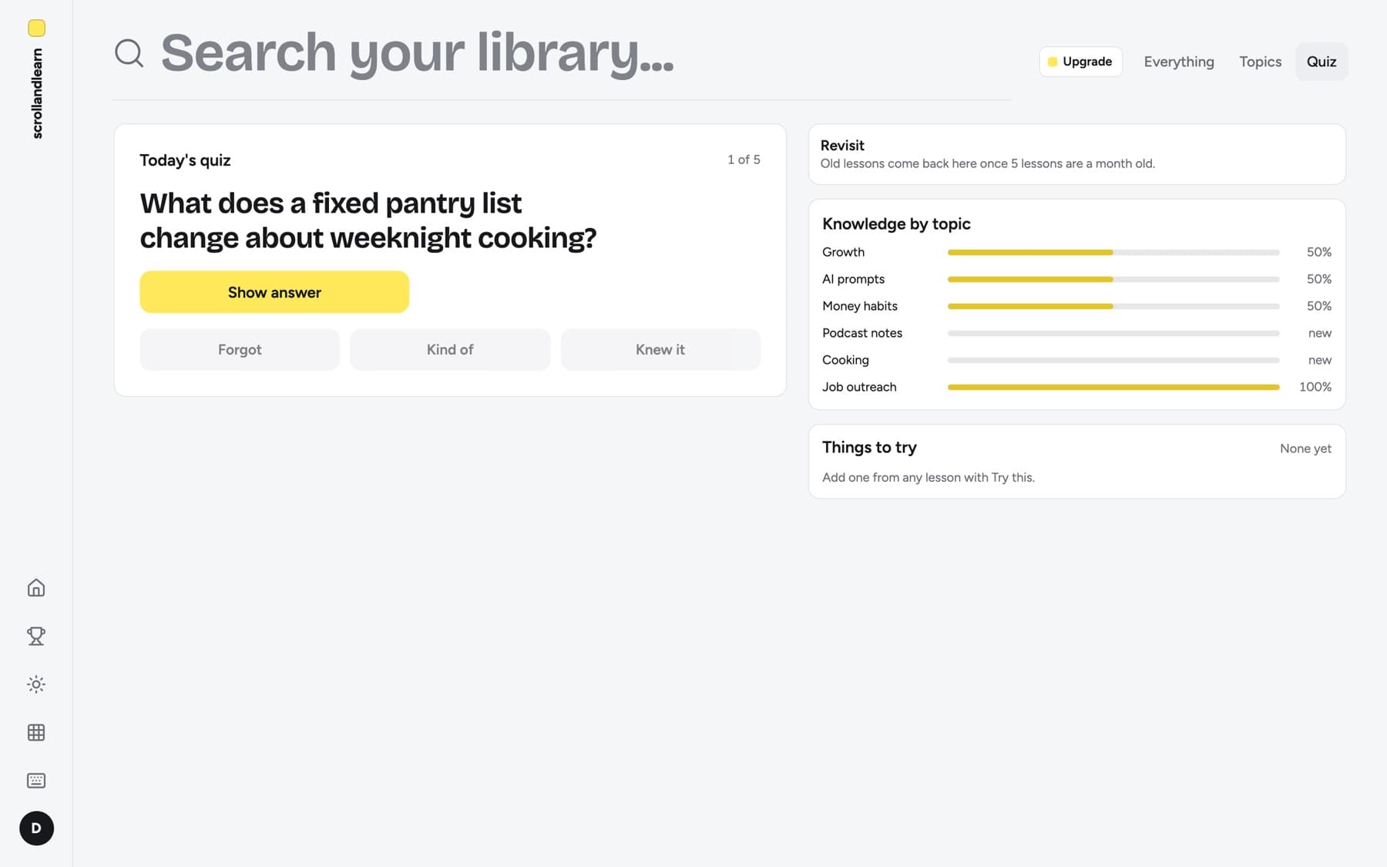
Task: Click the Money habits progress bar
Action: 1113,306
